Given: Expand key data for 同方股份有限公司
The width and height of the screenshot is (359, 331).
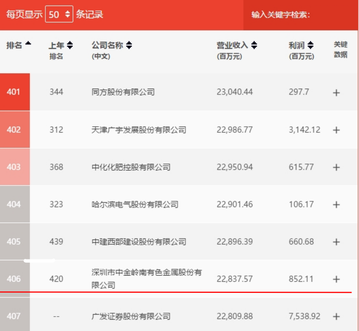Looking at the screenshot, I should pyautogui.click(x=336, y=92).
